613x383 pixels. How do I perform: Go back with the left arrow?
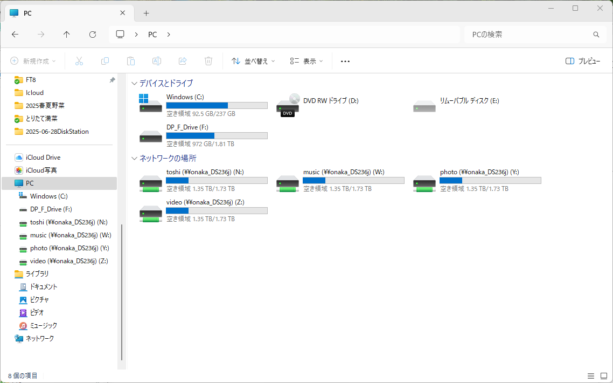click(x=15, y=35)
